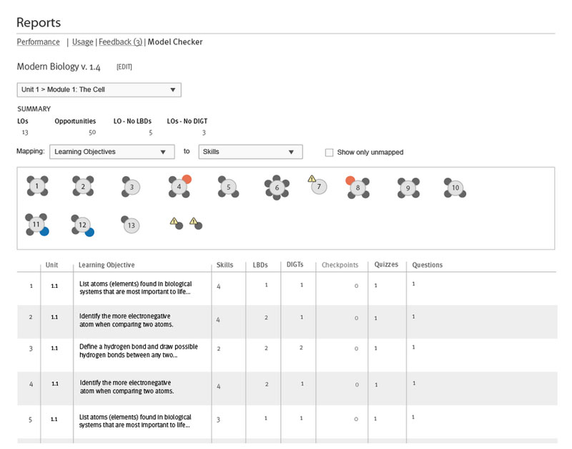The image size is (572, 449).
Task: Click the warning triangle beside node 7
Action: click(x=312, y=178)
